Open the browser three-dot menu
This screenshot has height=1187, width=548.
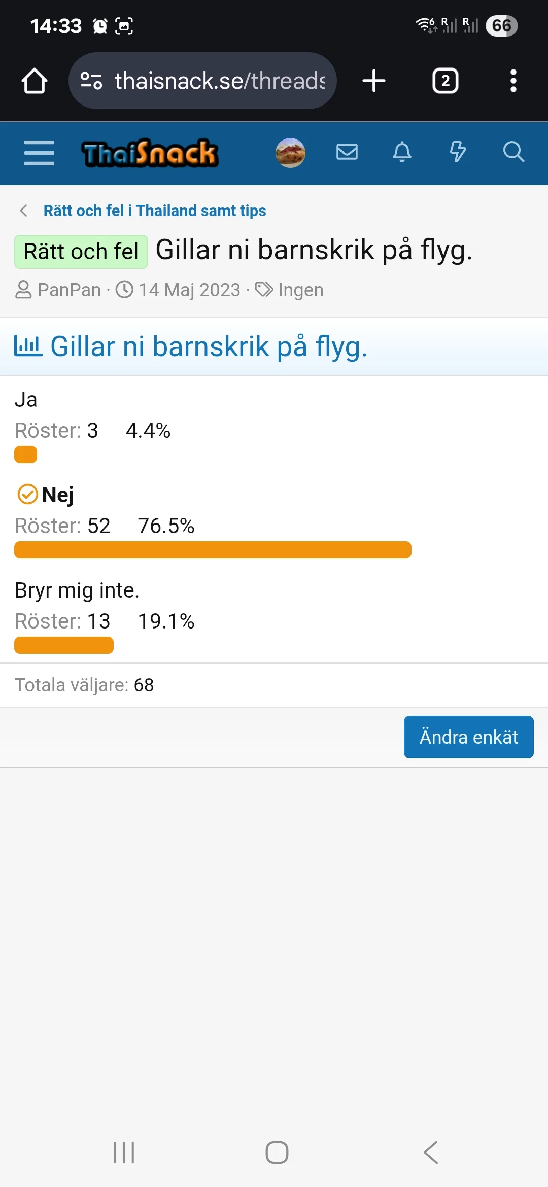[x=513, y=81]
